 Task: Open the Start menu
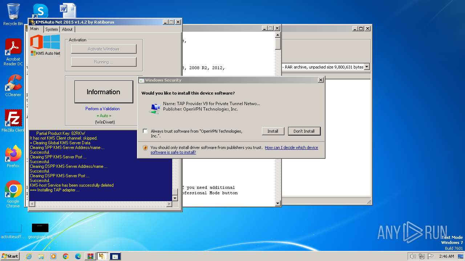click(10, 256)
